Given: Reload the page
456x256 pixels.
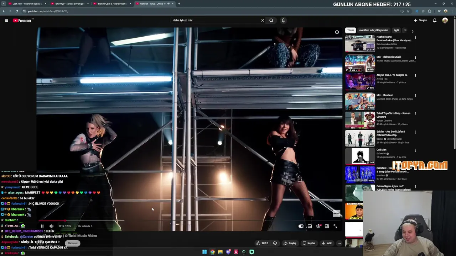Looking at the screenshot, I should click(x=16, y=11).
